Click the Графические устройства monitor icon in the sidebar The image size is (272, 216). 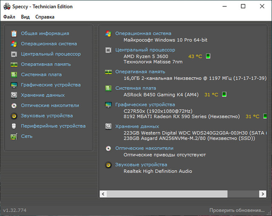tap(14, 85)
